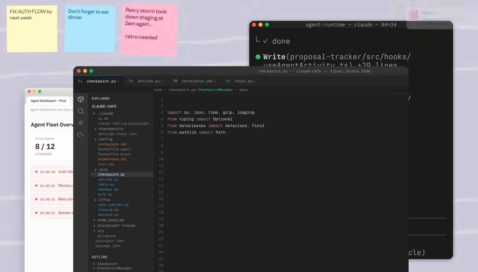Image resolution: width=478 pixels, height=272 pixels.
Task: Click the save breadcrumb segment
Action: coord(244,90)
